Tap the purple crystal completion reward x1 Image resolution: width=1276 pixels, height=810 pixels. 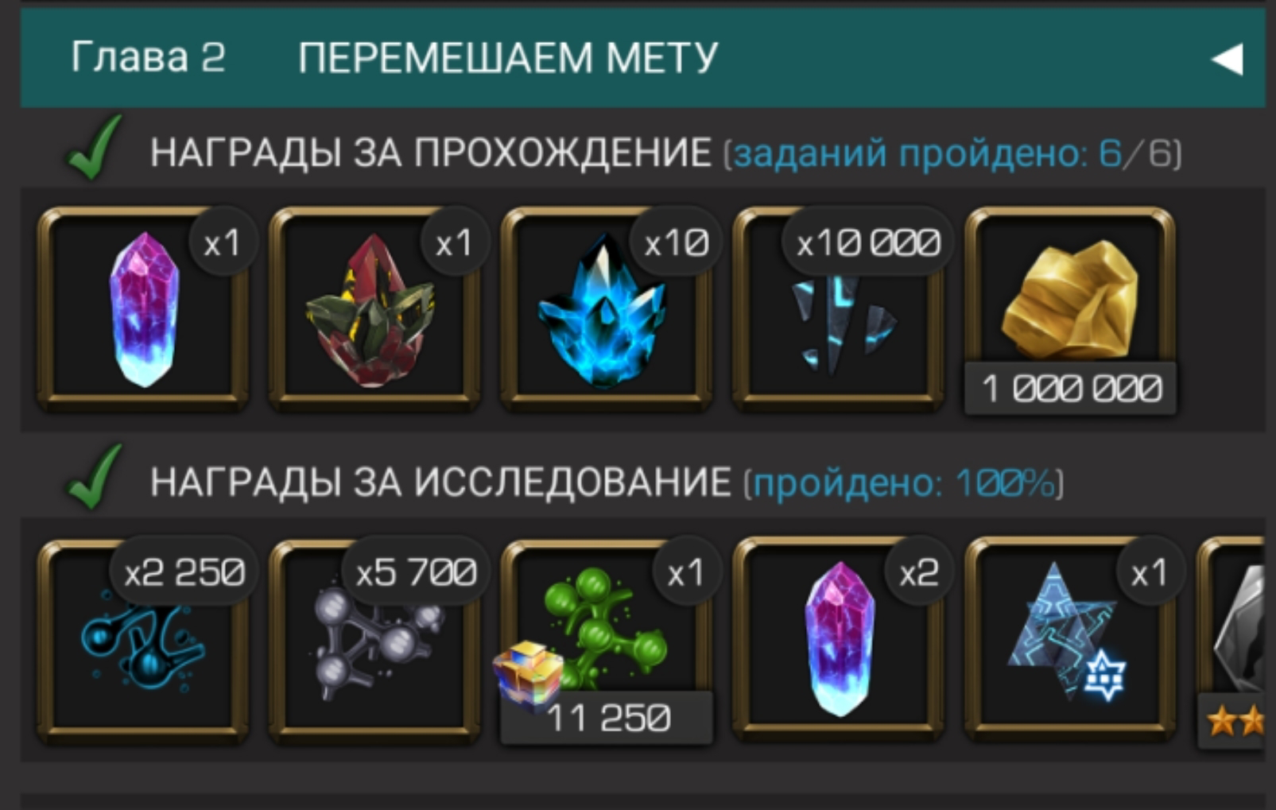(x=143, y=309)
